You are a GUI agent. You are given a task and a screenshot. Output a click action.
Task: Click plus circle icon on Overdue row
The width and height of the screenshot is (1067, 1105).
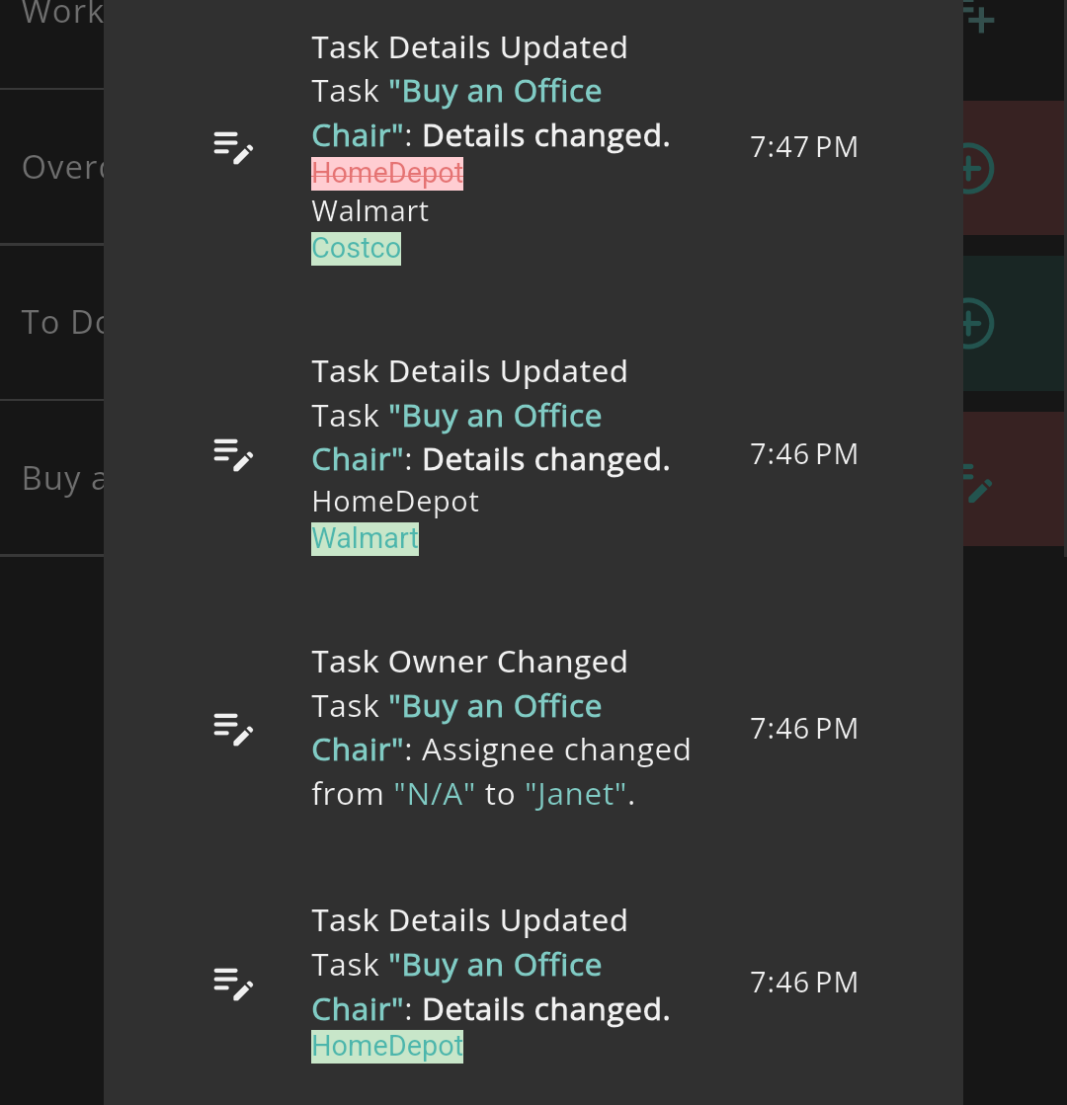coord(978,169)
